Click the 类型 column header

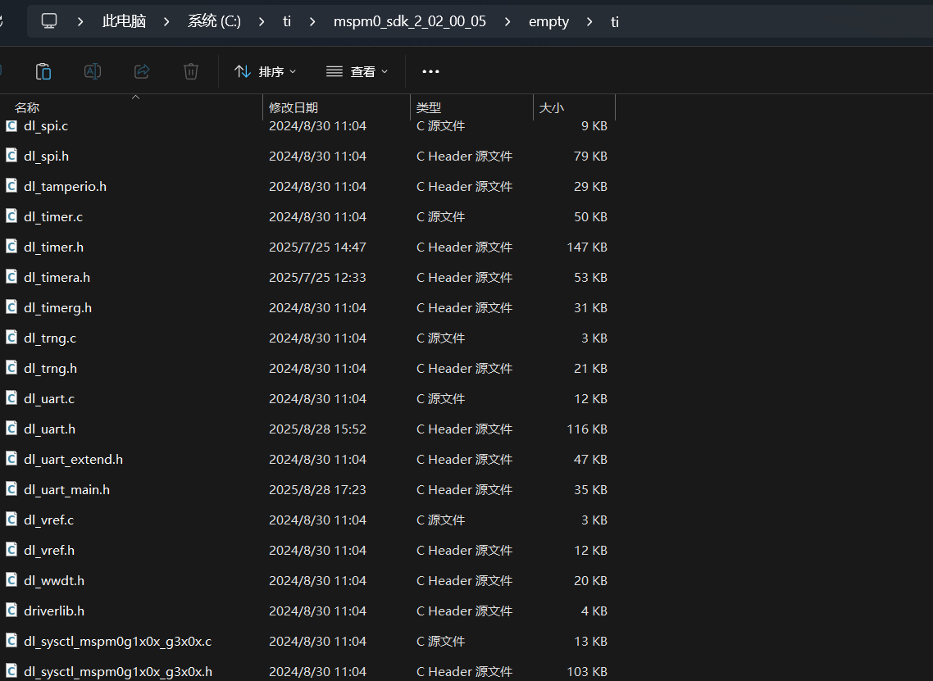point(429,107)
